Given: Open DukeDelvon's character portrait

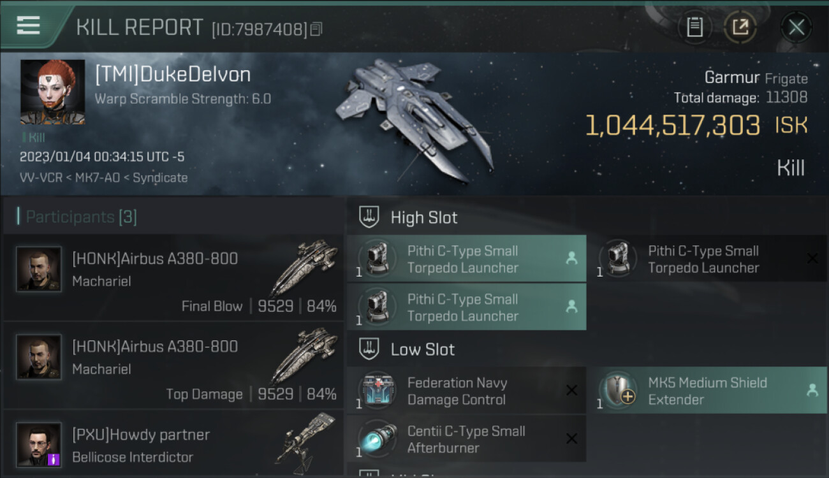Looking at the screenshot, I should (52, 92).
